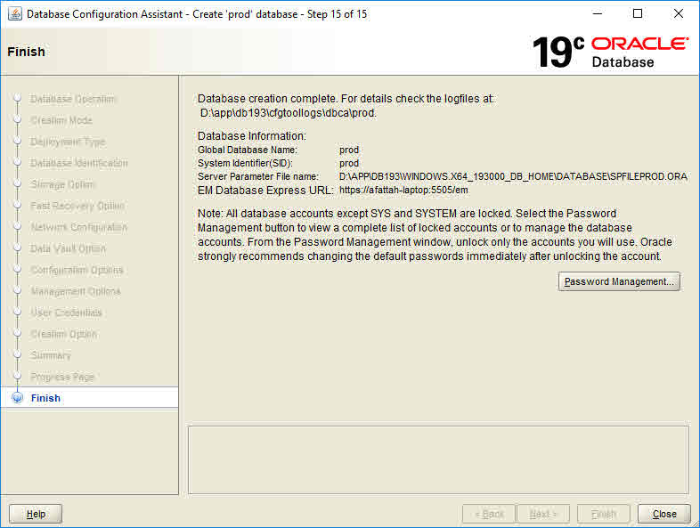Select the Deployment Type step
The height and width of the screenshot is (528, 700).
click(x=68, y=142)
